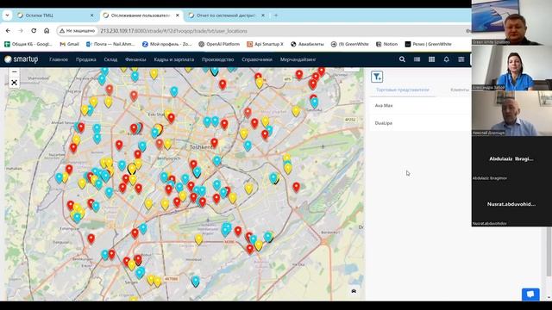Screen dimensions: 552x310
Task: Click the Не защищено security indicator
Action: click(x=77, y=31)
